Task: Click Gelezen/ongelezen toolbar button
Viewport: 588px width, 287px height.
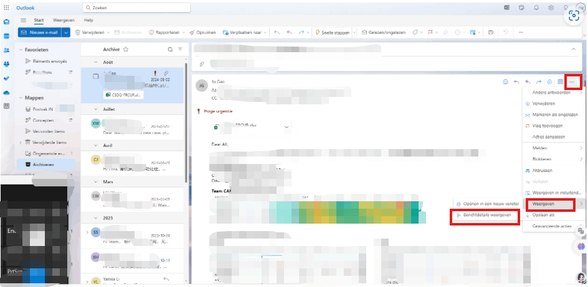Action: [x=383, y=32]
